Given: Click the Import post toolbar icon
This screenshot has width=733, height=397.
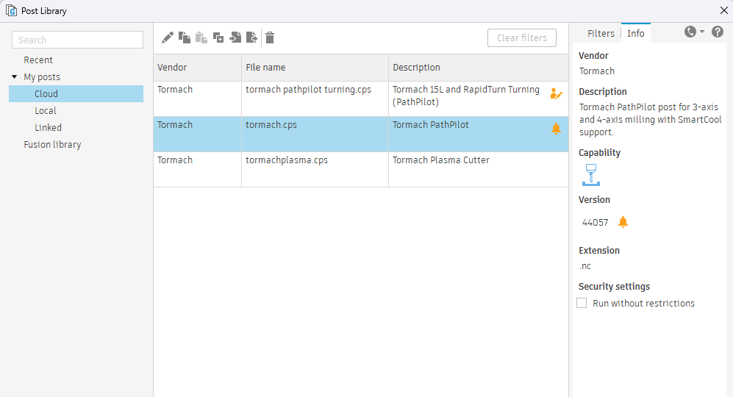Looking at the screenshot, I should [x=235, y=37].
